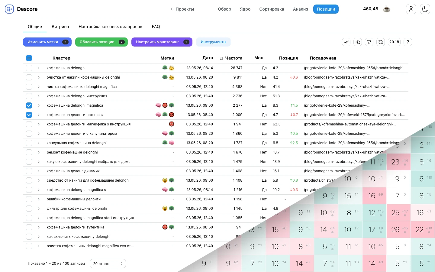Open the Настройка ключевых запросов tab
This screenshot has height=272, width=435.
[x=110, y=27]
